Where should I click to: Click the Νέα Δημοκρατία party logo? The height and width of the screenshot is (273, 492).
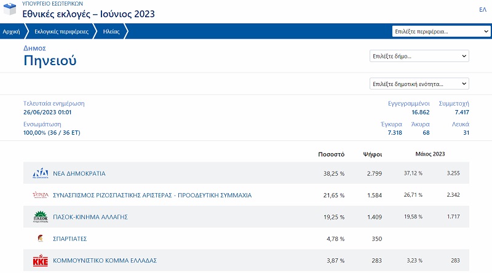pos(40,173)
